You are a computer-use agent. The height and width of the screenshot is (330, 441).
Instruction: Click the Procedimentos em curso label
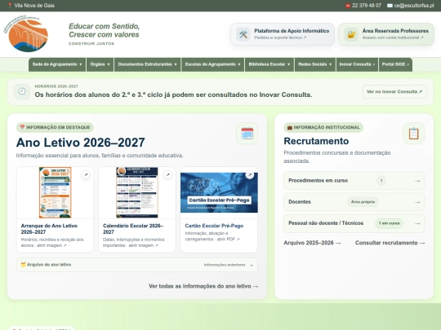tap(318, 181)
